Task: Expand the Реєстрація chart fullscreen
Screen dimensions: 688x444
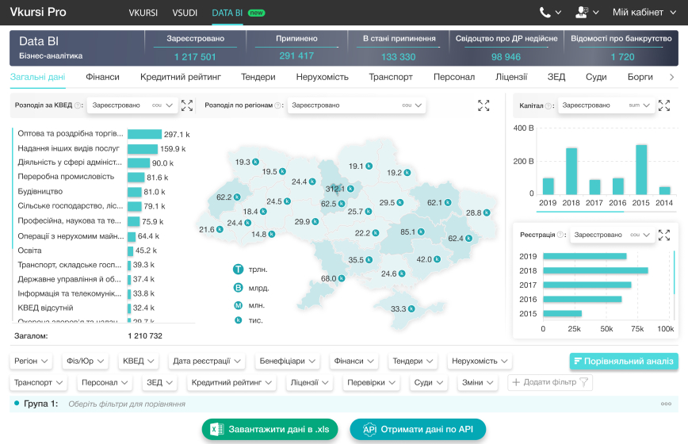Action: [x=664, y=235]
